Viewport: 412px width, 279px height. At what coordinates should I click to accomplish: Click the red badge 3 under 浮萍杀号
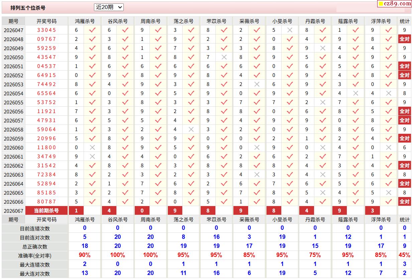373,211
